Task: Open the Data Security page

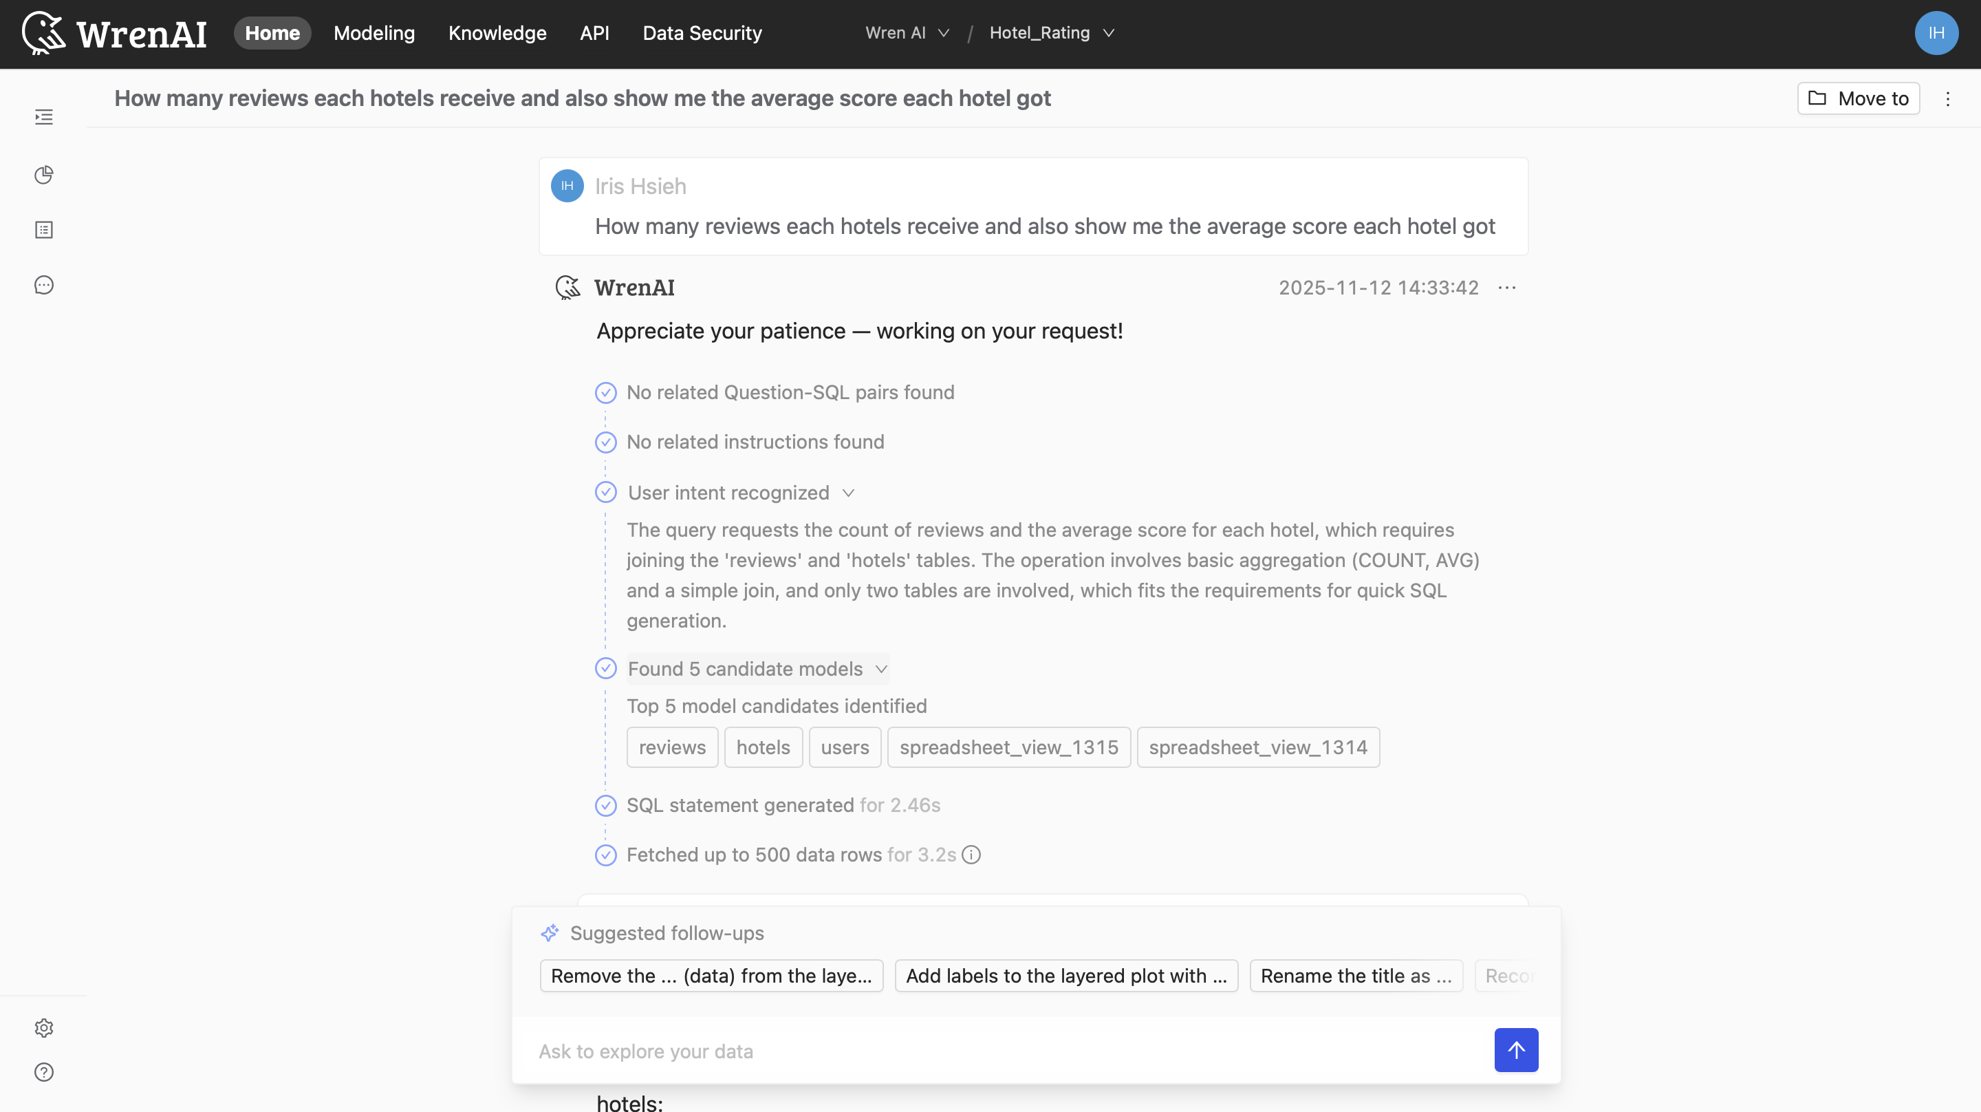Action: (702, 33)
